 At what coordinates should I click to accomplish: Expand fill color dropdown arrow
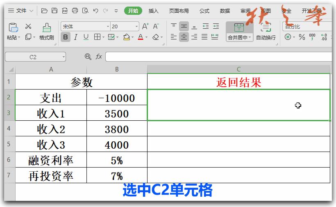132,37
